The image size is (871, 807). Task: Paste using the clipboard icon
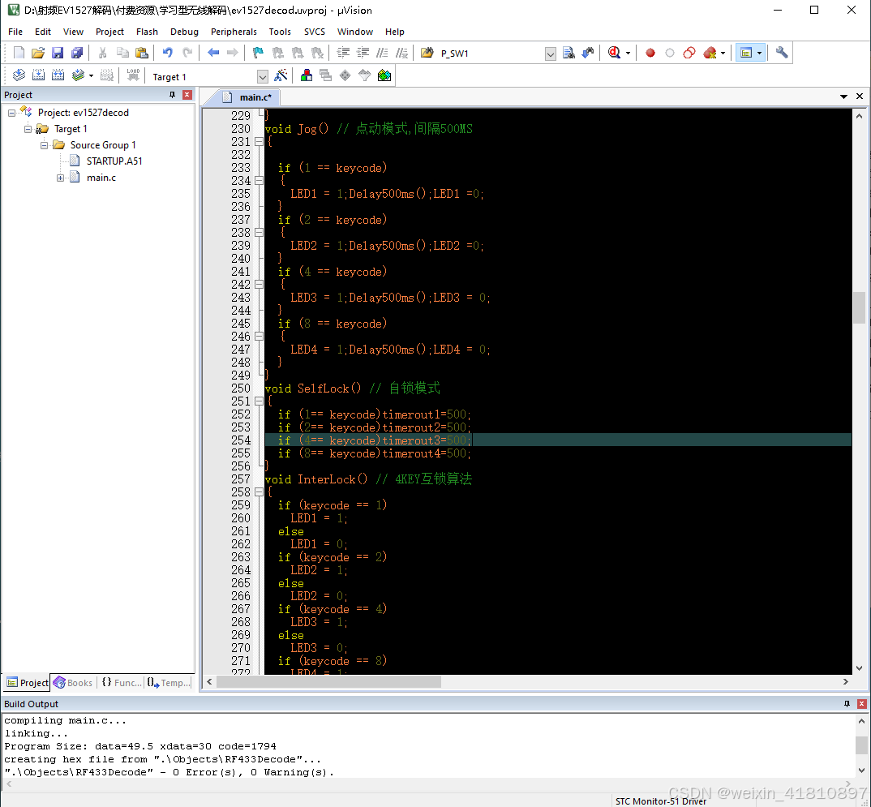[142, 53]
